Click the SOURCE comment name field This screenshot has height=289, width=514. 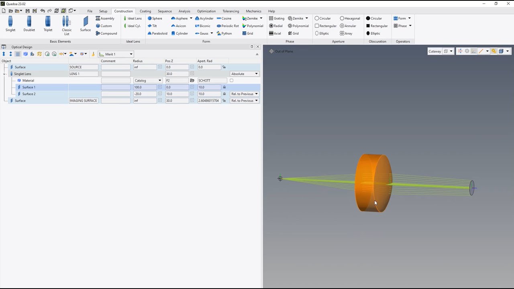tap(83, 67)
